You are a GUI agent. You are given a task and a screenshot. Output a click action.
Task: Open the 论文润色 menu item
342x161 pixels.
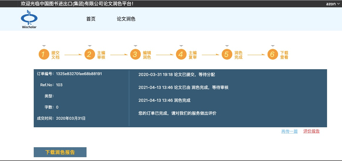(126, 19)
